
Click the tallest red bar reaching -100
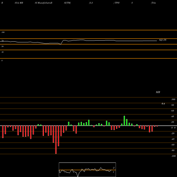click(56, 140)
